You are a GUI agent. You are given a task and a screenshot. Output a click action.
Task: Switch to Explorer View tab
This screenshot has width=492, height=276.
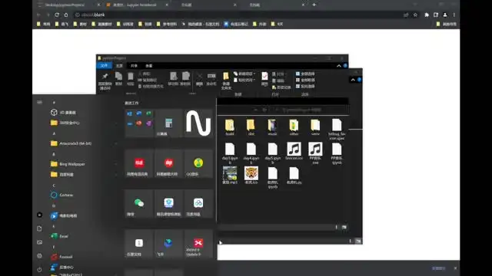coord(148,66)
